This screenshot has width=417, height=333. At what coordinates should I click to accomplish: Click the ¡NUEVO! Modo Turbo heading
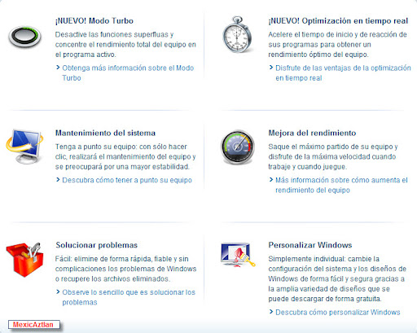[94, 21]
